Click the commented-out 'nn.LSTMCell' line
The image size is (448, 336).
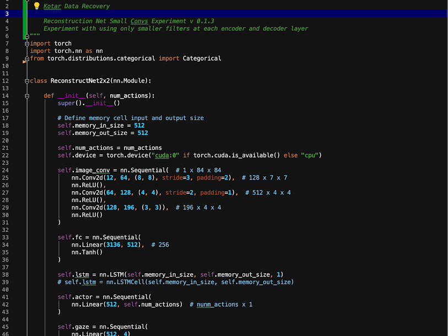[x=176, y=282]
